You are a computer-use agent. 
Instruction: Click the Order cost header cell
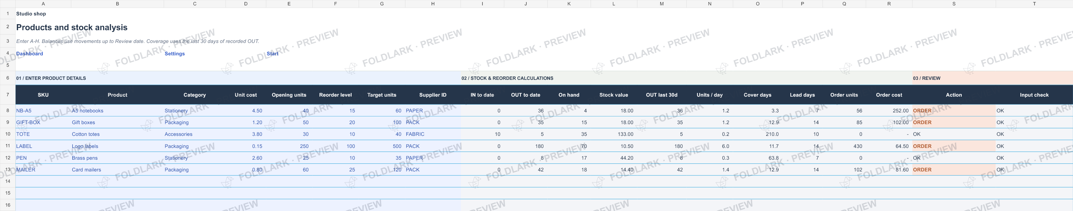pyautogui.click(x=889, y=95)
